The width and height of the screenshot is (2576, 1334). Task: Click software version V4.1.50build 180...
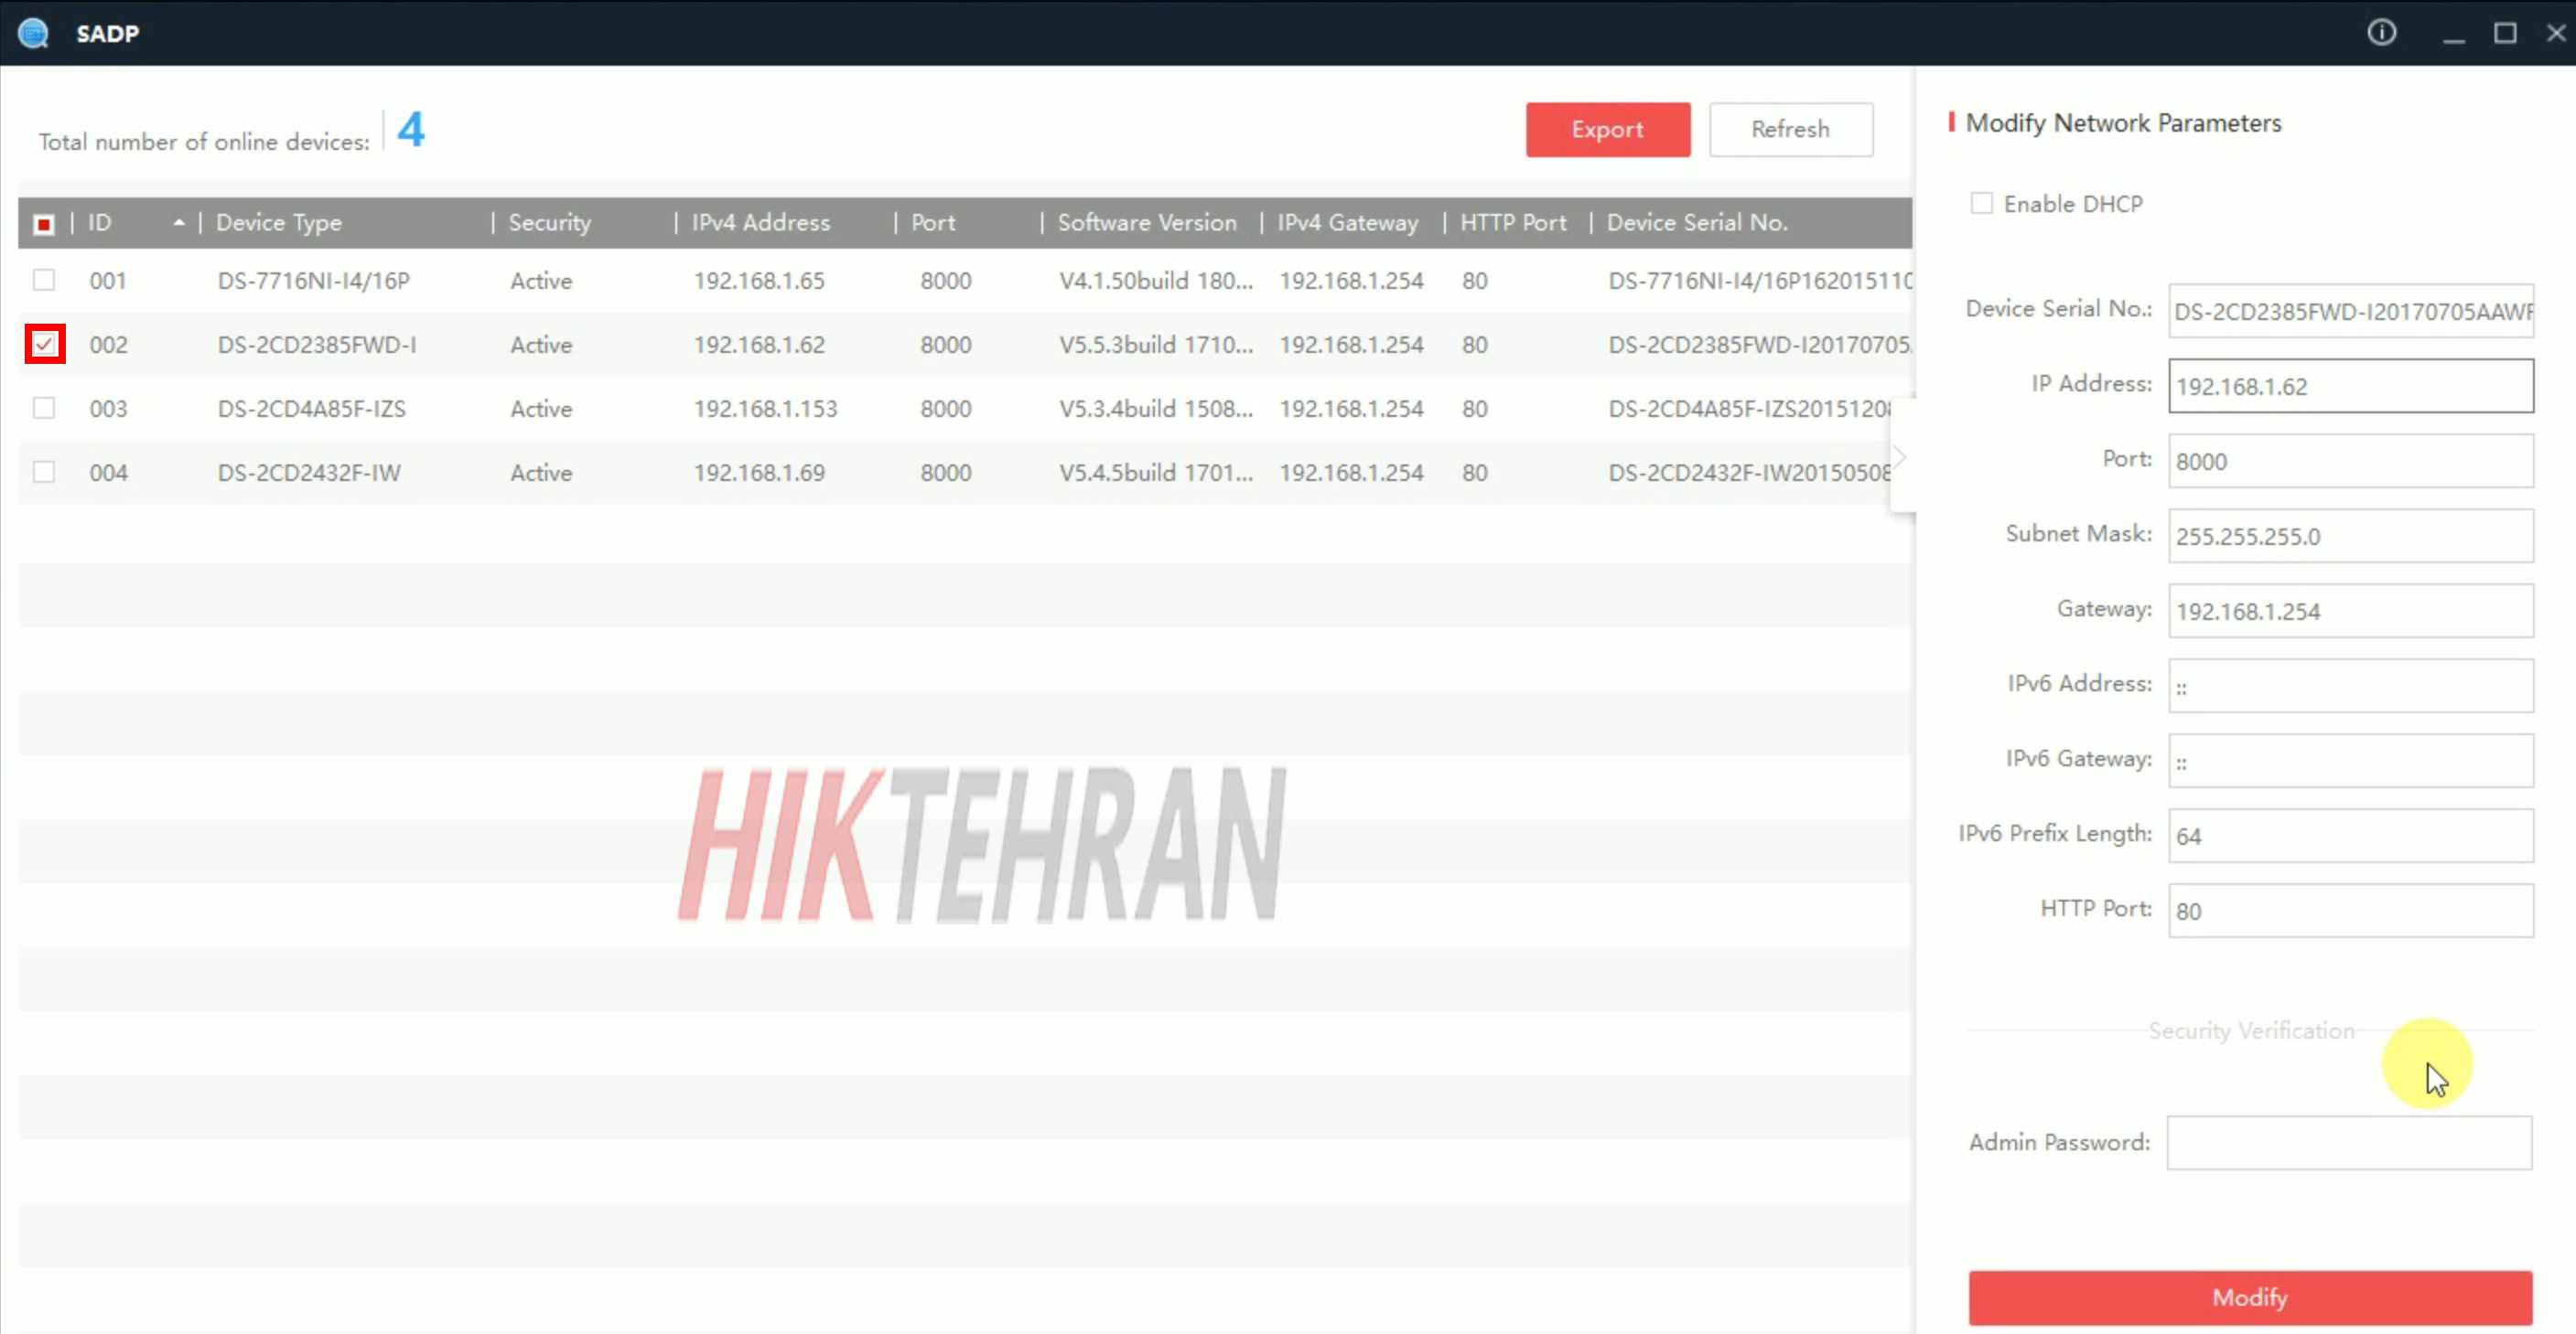(x=1156, y=281)
